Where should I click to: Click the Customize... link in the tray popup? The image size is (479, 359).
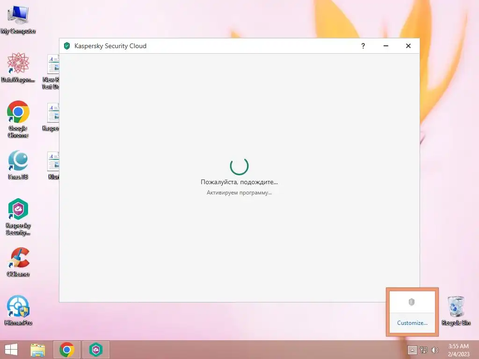pyautogui.click(x=412, y=323)
